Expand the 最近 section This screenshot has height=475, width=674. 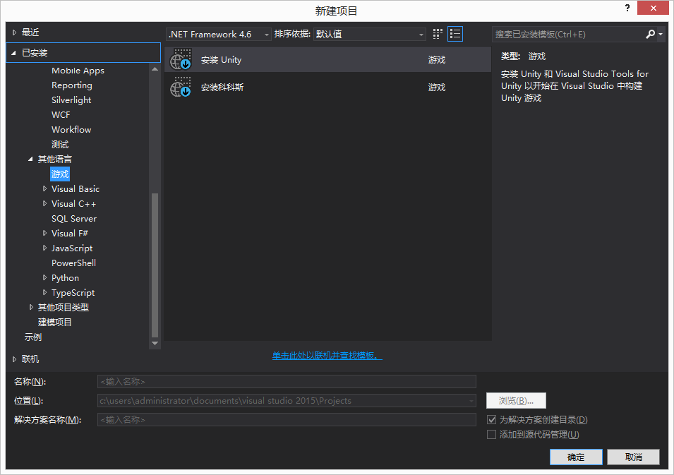coord(14,32)
